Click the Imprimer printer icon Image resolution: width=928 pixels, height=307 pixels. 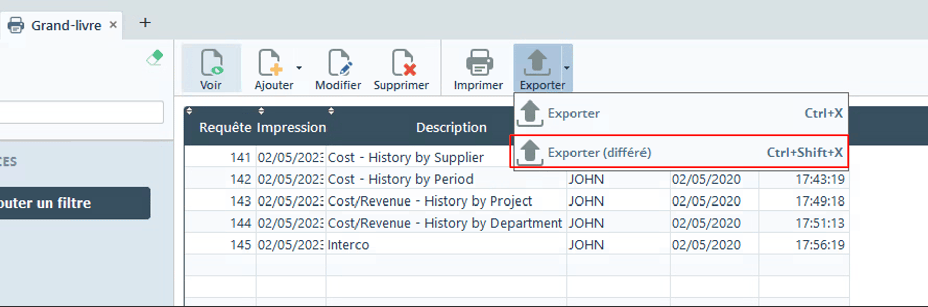478,63
